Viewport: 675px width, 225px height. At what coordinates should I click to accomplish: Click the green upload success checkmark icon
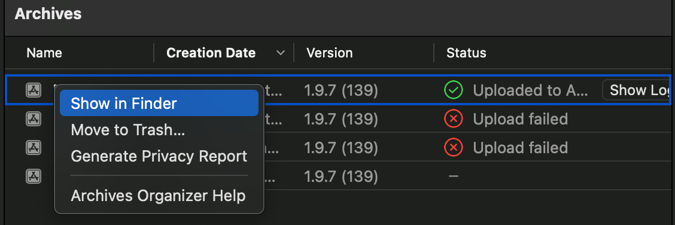tap(454, 90)
